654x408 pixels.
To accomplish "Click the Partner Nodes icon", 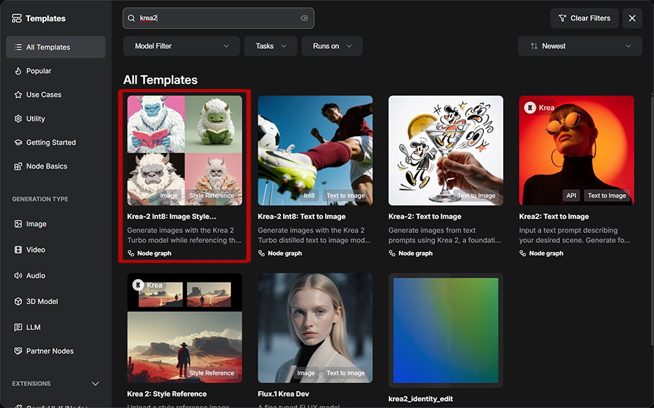I will point(18,351).
